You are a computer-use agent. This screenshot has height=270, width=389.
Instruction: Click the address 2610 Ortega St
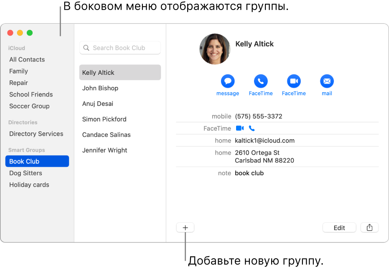pos(257,153)
